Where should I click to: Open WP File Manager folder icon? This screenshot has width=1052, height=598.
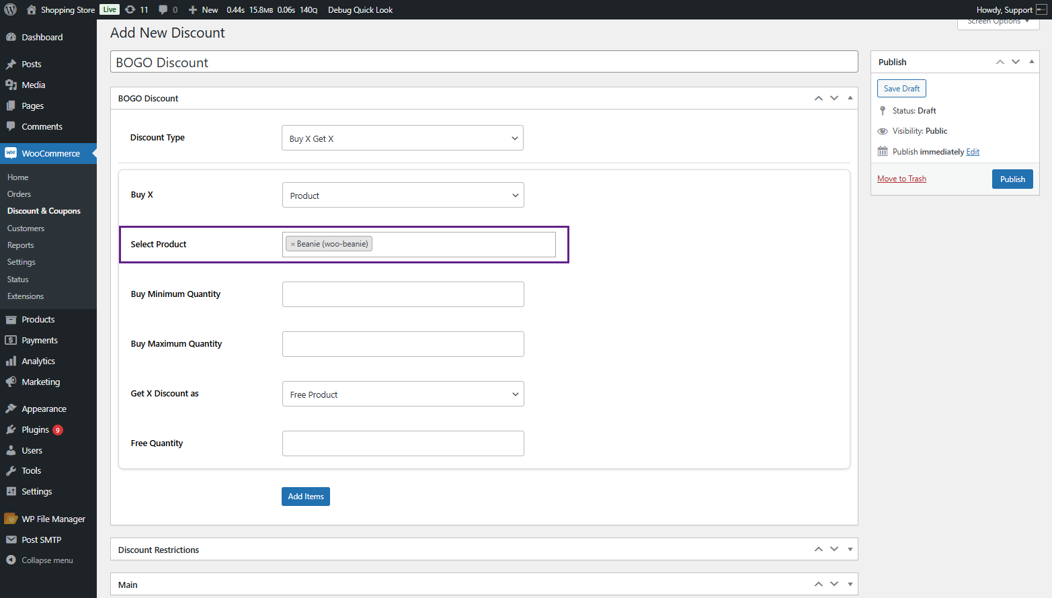click(x=11, y=519)
